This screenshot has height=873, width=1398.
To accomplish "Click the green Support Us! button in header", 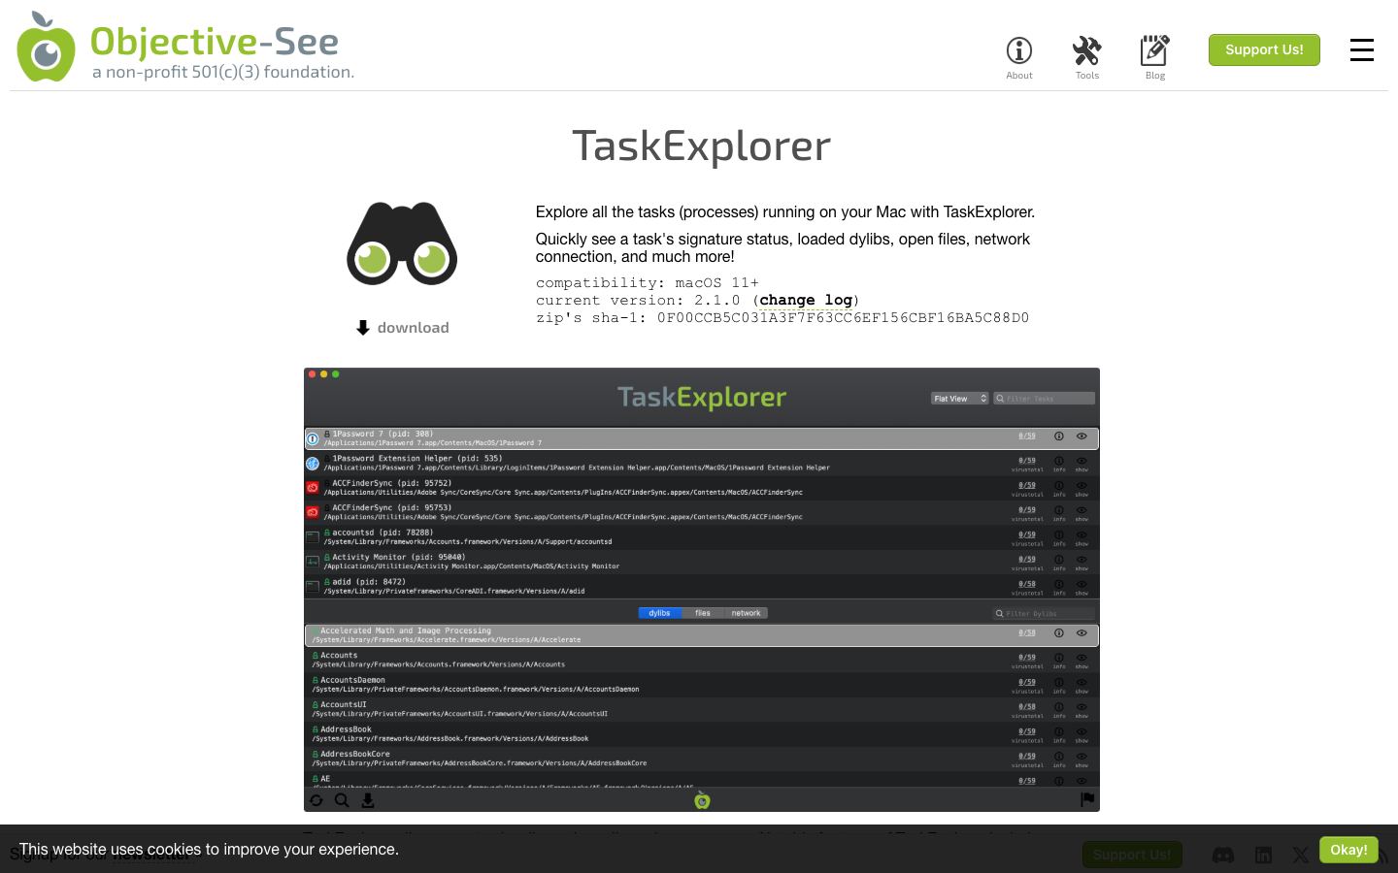I will pos(1264,49).
